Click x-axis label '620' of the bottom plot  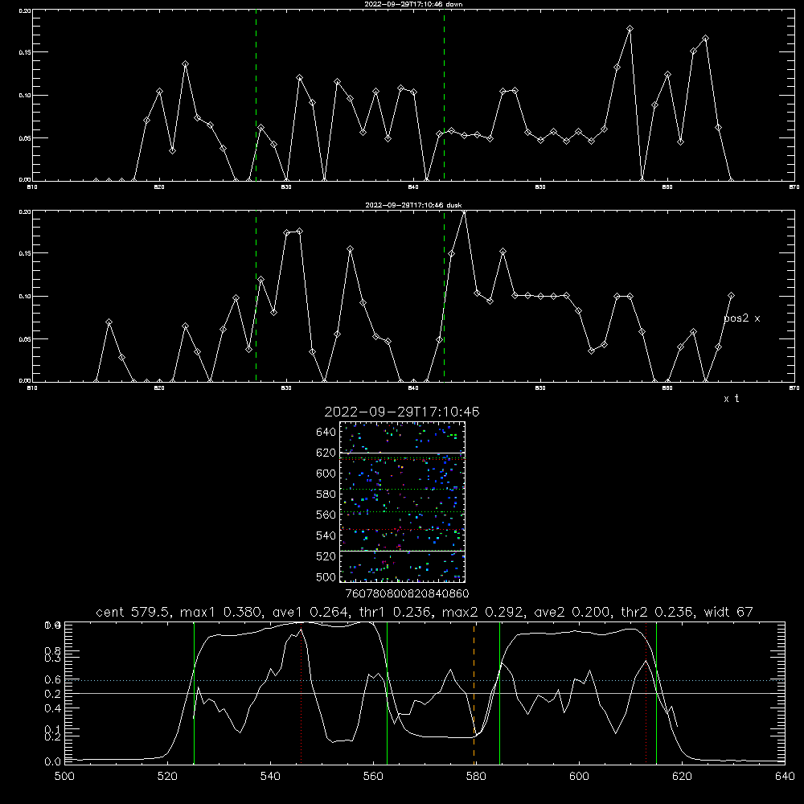[x=682, y=777]
